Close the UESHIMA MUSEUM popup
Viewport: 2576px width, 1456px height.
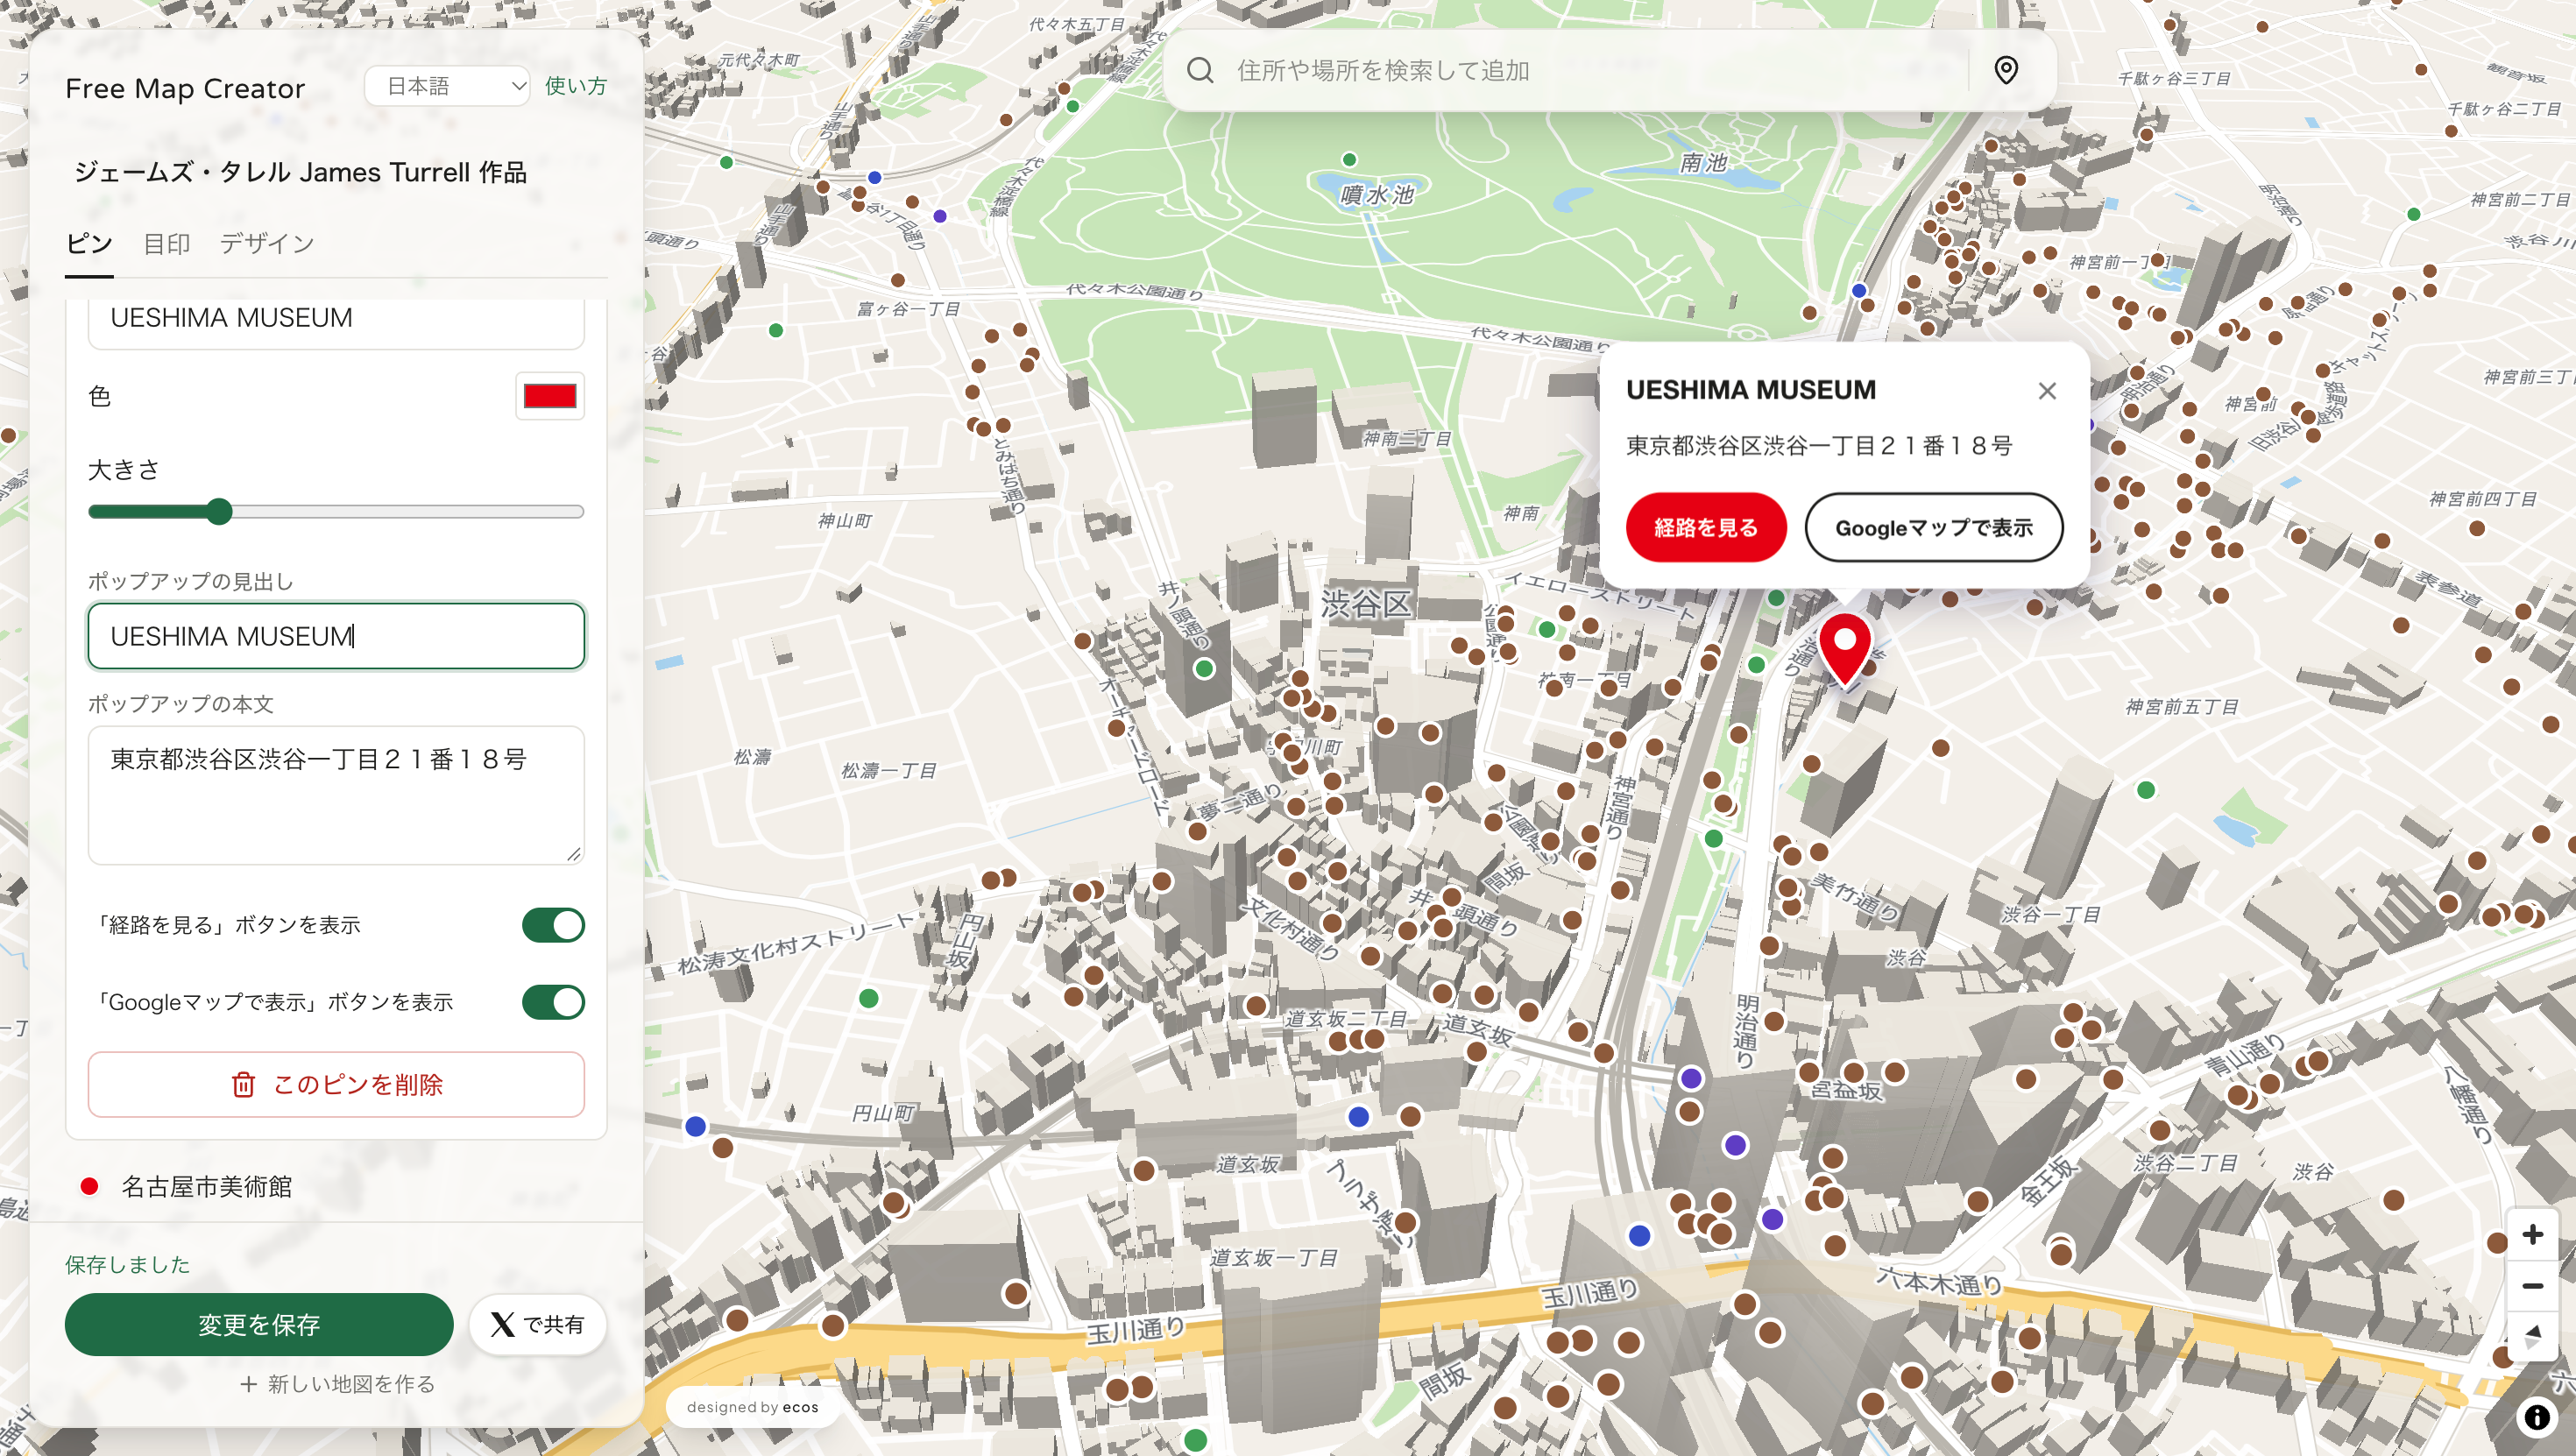pyautogui.click(x=2047, y=391)
